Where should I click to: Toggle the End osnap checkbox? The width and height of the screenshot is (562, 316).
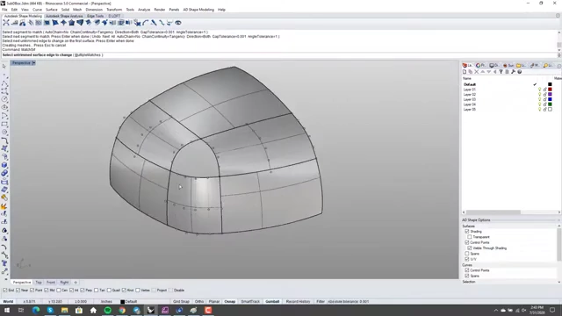(x=5, y=291)
